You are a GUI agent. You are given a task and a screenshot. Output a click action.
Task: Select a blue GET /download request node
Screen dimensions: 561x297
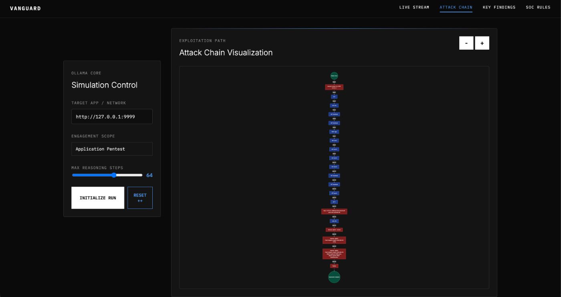click(x=334, y=114)
